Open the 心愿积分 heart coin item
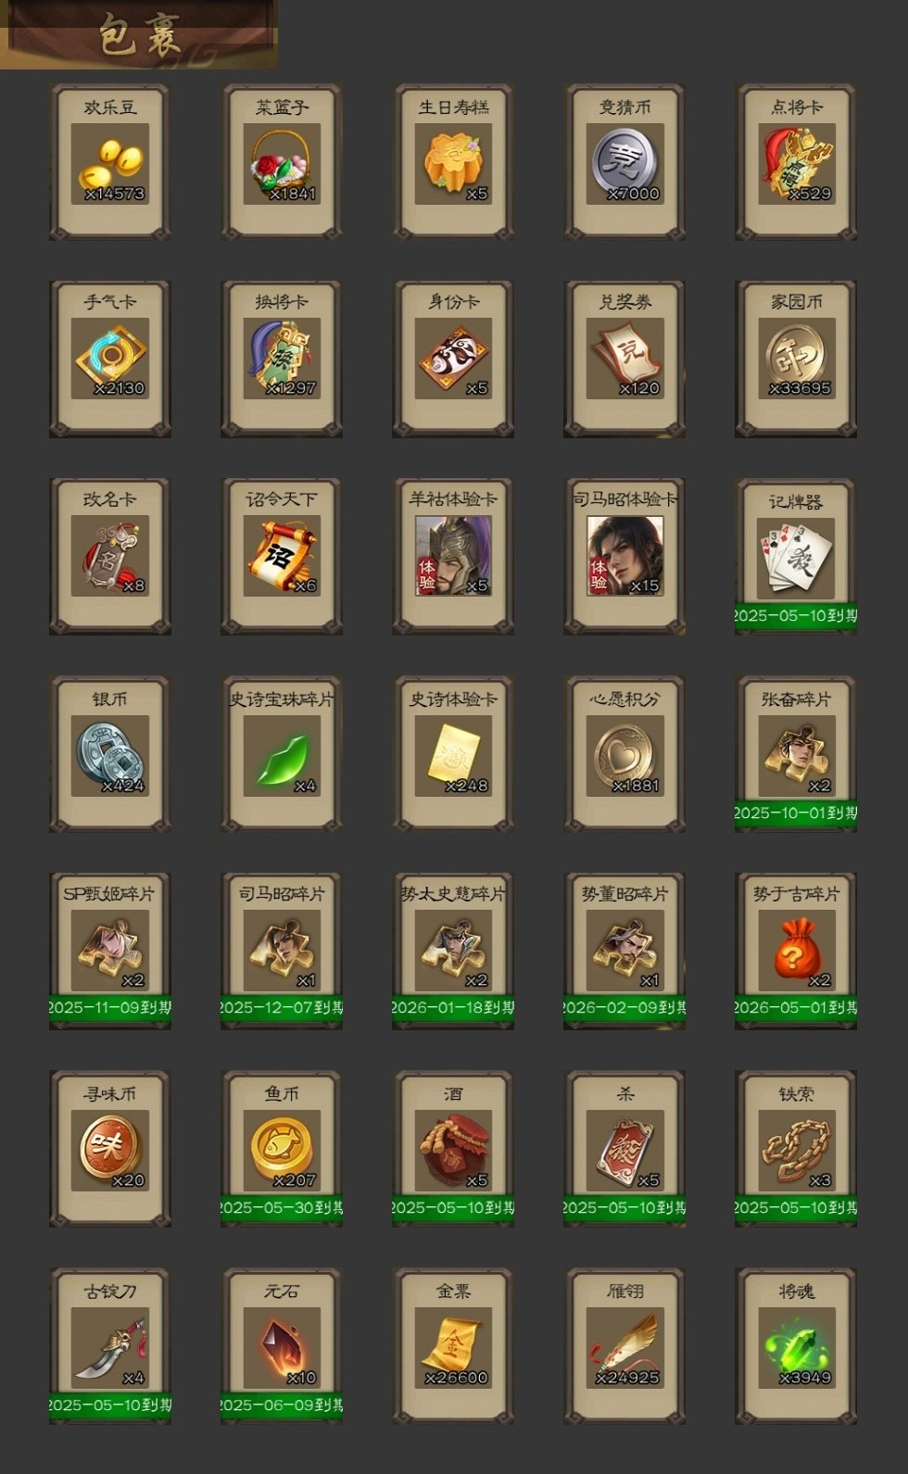908x1474 pixels. 624,753
